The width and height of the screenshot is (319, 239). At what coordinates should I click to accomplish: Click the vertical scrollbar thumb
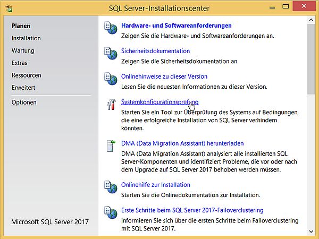311,59
